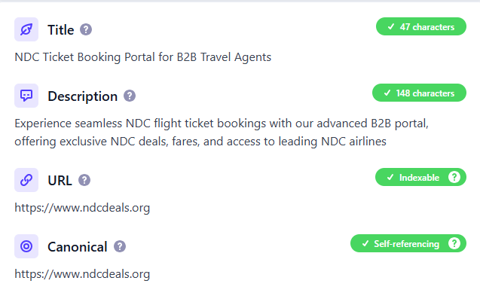Click the Canonical target icon
The width and height of the screenshot is (480, 302).
26,246
